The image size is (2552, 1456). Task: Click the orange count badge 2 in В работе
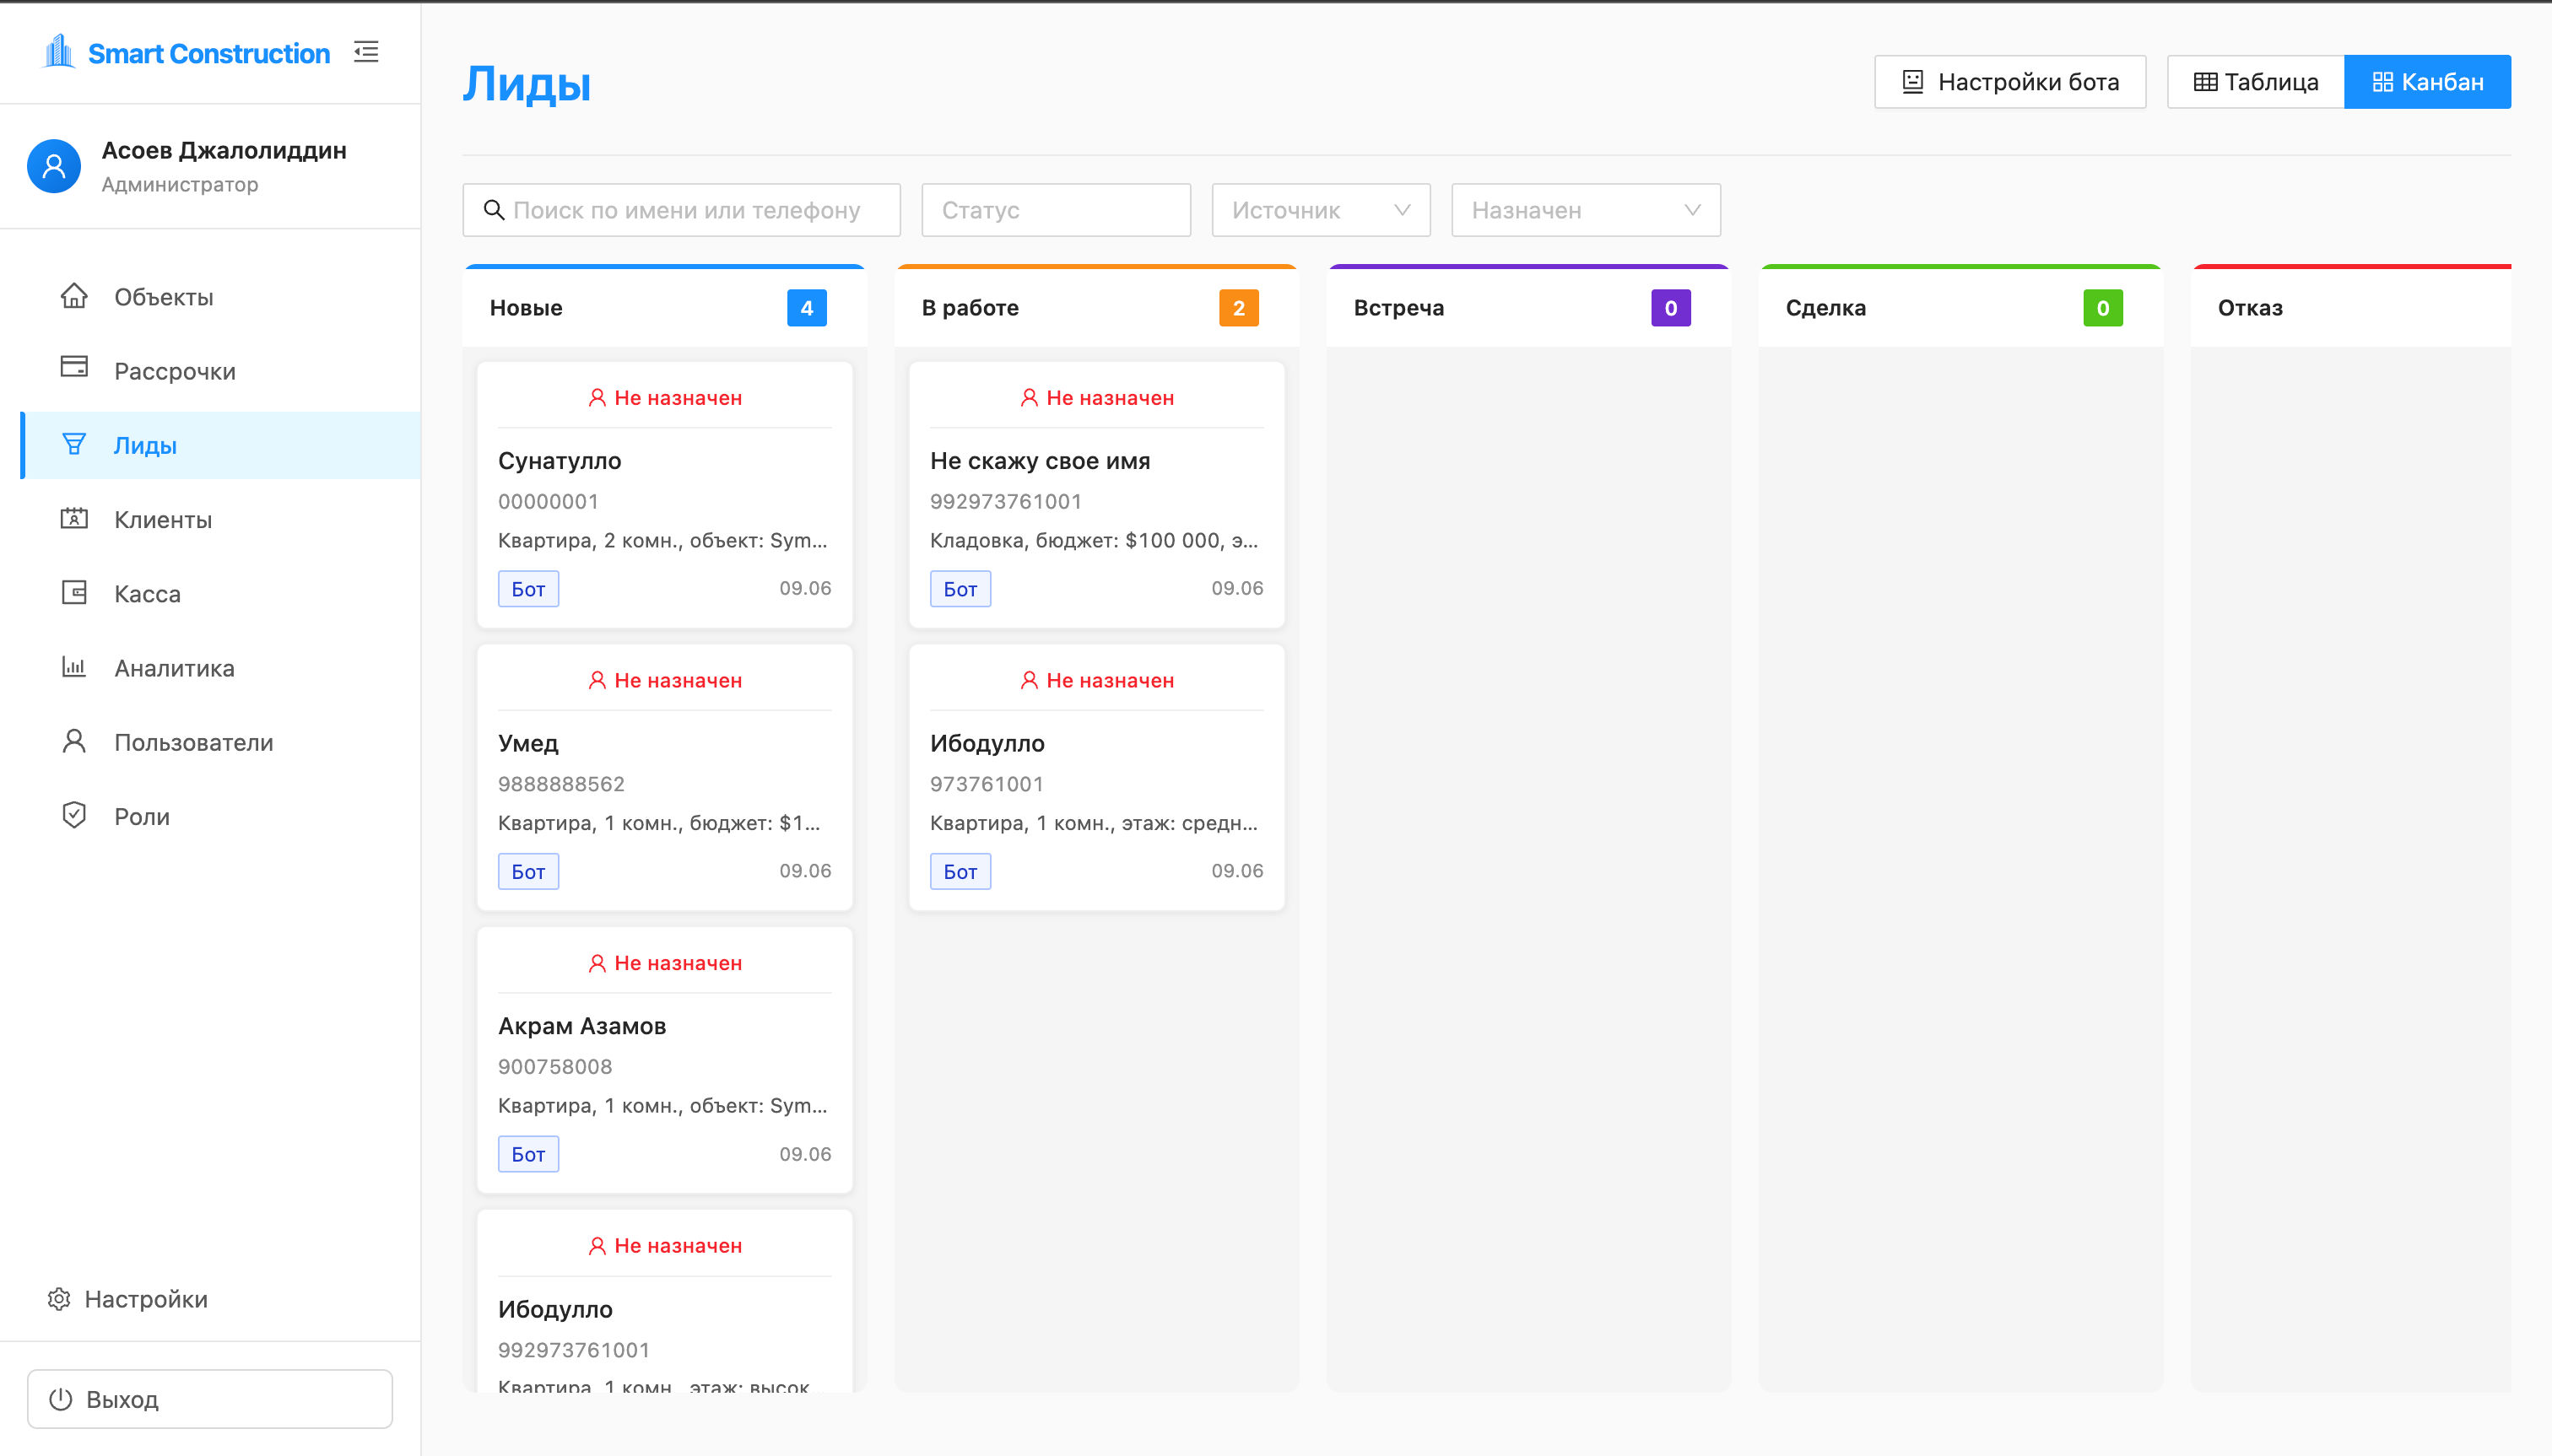(x=1239, y=308)
